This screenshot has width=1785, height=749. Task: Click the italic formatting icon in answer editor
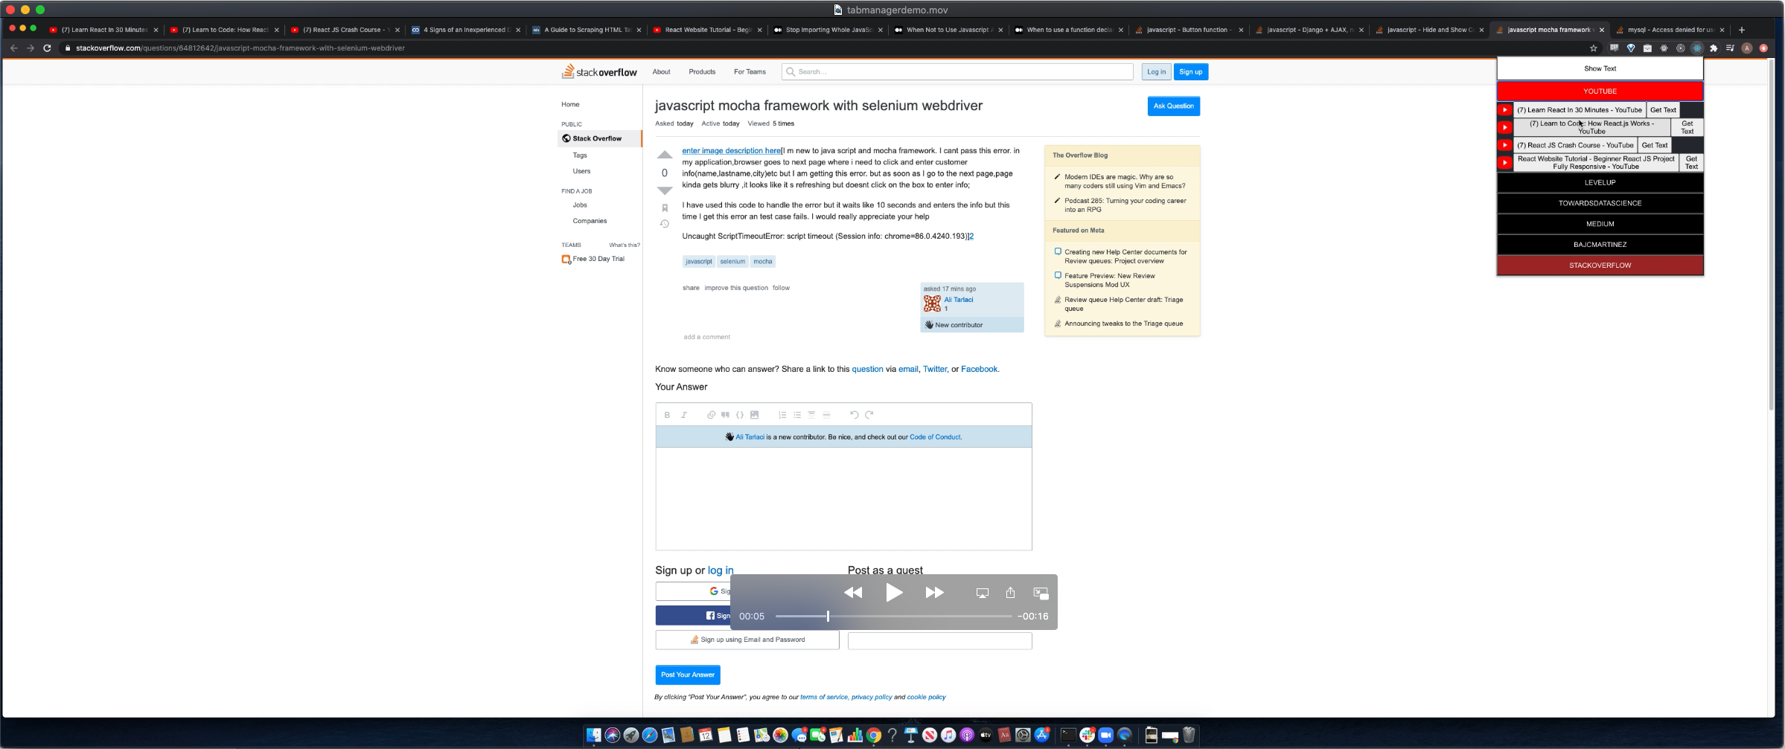coord(683,415)
